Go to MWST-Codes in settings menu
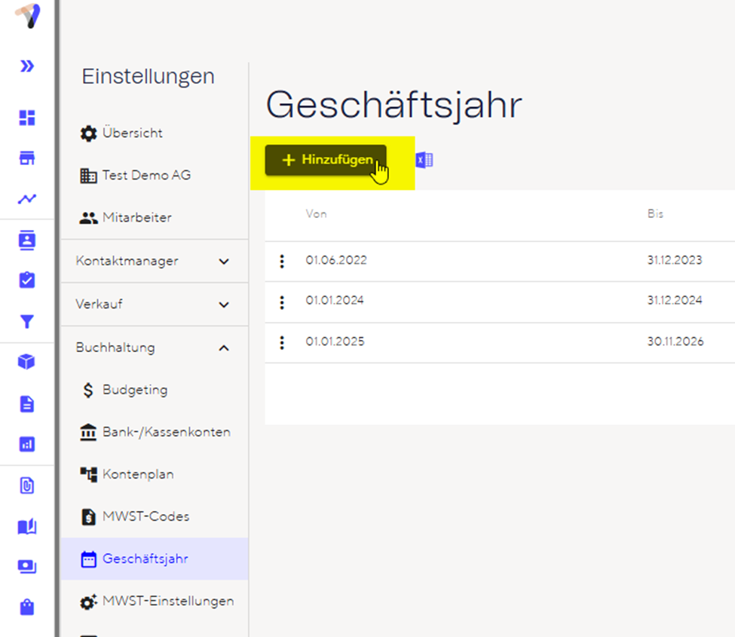The width and height of the screenshot is (735, 637). tap(145, 516)
